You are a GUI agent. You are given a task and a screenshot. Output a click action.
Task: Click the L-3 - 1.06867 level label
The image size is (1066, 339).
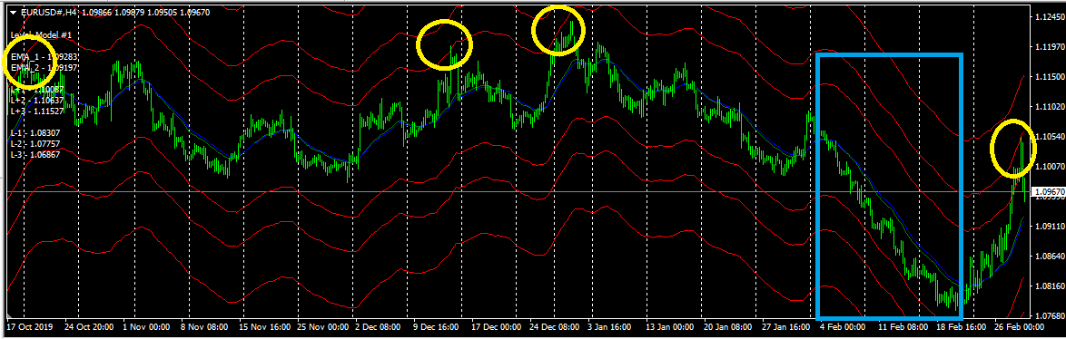tap(35, 155)
